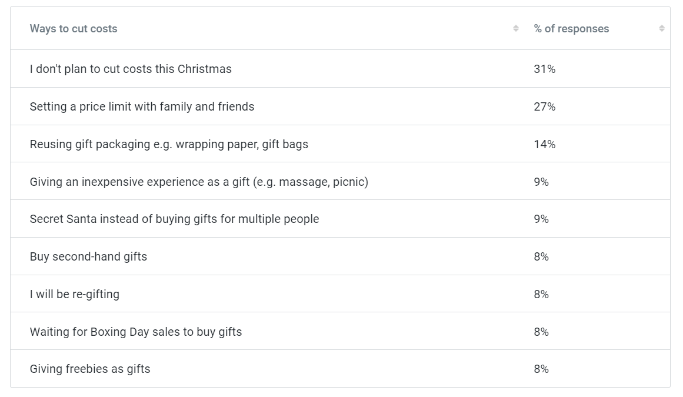The height and width of the screenshot is (397, 683).
Task: Select 'I will be re-gifting' row text
Action: coord(75,294)
